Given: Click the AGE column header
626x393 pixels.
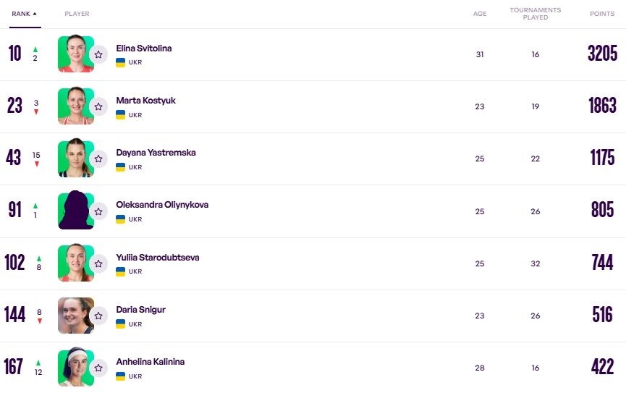Looking at the screenshot, I should pos(480,14).
